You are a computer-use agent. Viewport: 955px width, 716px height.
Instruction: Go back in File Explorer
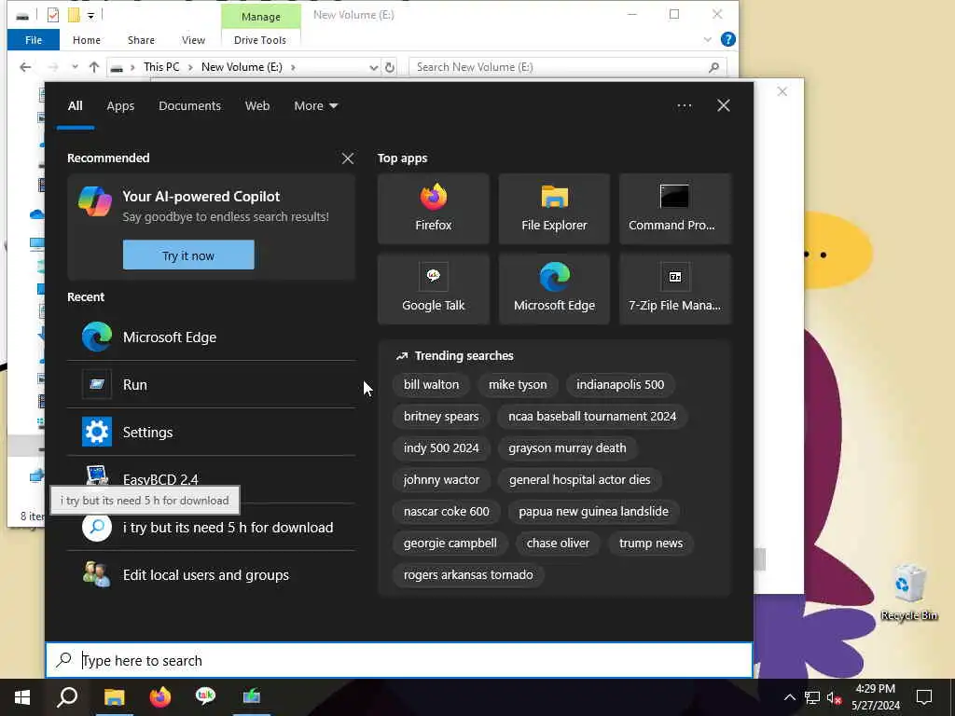(x=25, y=67)
